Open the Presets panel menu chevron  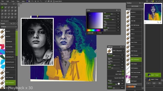click(x=16, y=24)
